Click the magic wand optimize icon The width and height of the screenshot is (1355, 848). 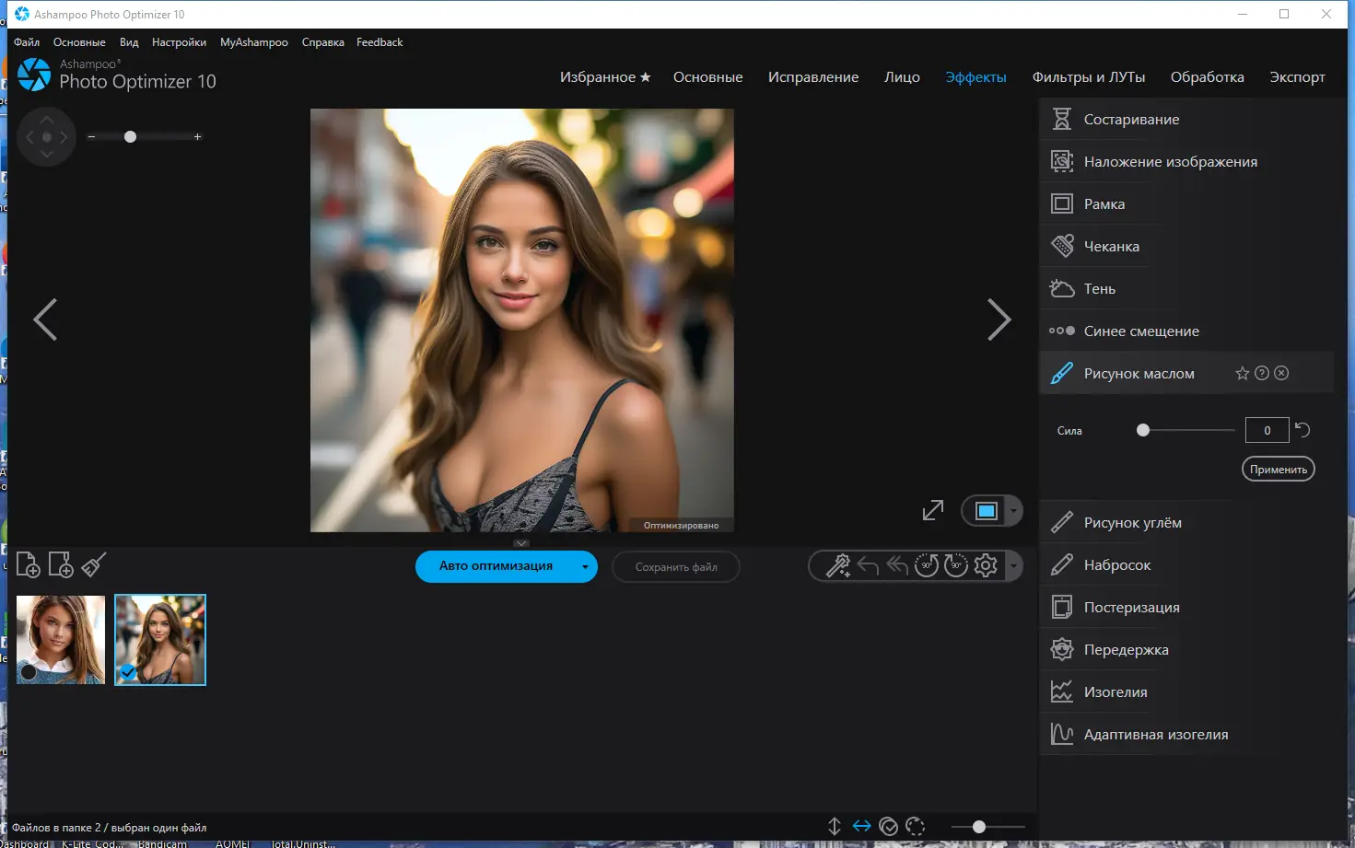(837, 565)
